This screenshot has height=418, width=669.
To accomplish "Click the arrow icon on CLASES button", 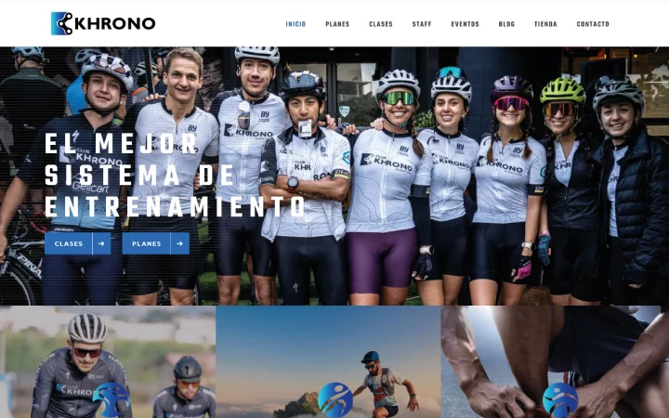I will click(101, 243).
